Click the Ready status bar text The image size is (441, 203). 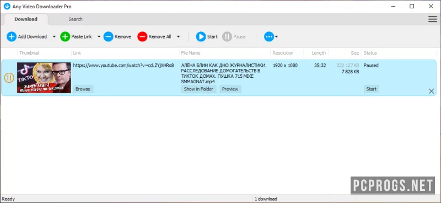[8, 199]
